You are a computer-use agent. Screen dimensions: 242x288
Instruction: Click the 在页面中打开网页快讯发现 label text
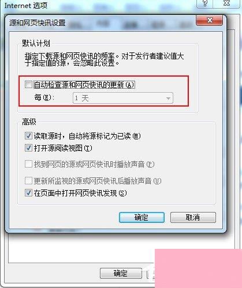click(x=80, y=193)
